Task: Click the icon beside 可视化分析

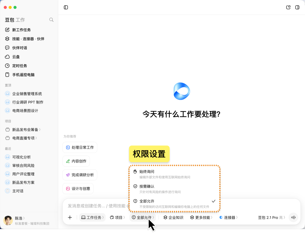Action: click(x=7, y=157)
